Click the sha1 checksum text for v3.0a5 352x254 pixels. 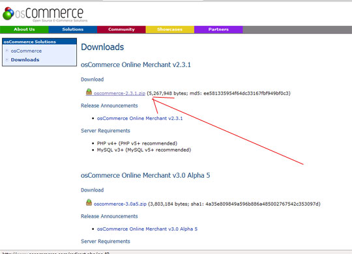point(255,204)
